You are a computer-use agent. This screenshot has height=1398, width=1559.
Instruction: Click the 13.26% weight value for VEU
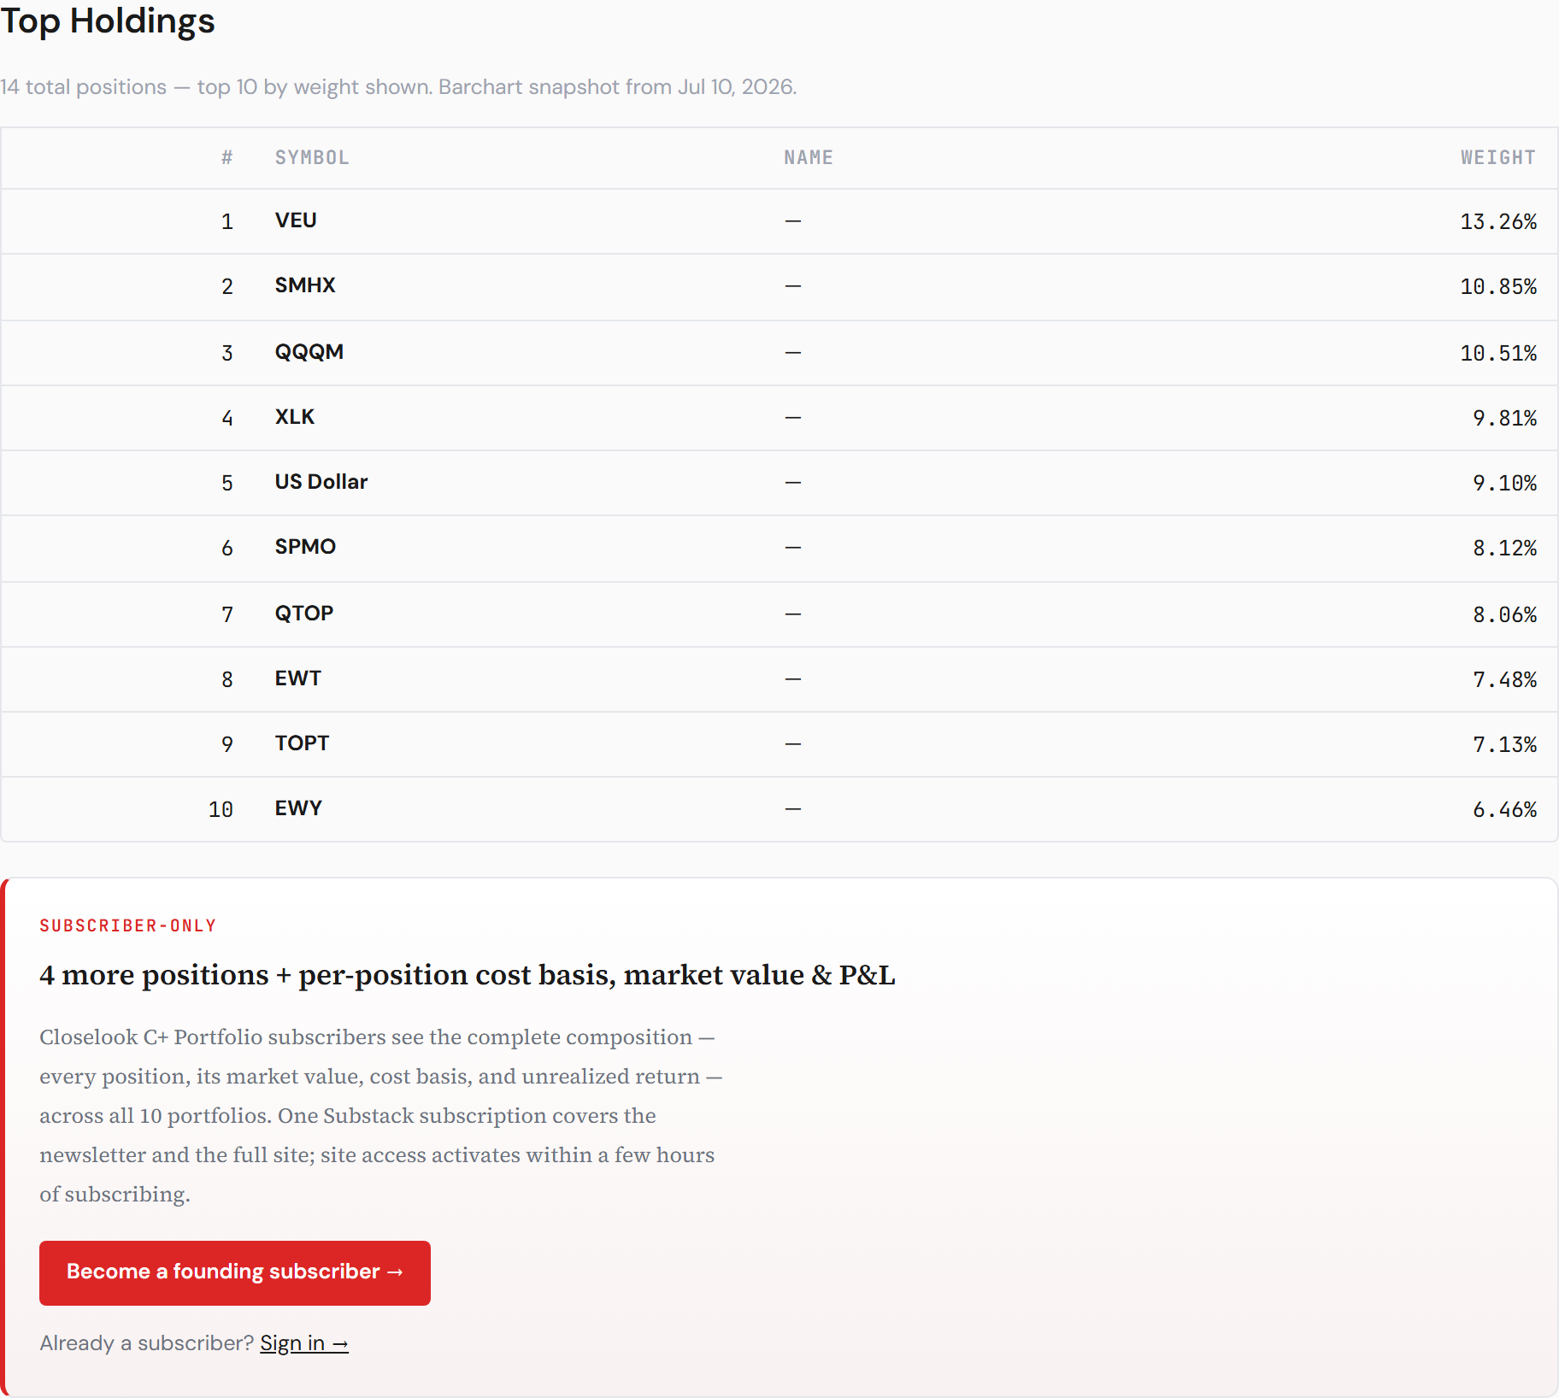(x=1498, y=221)
